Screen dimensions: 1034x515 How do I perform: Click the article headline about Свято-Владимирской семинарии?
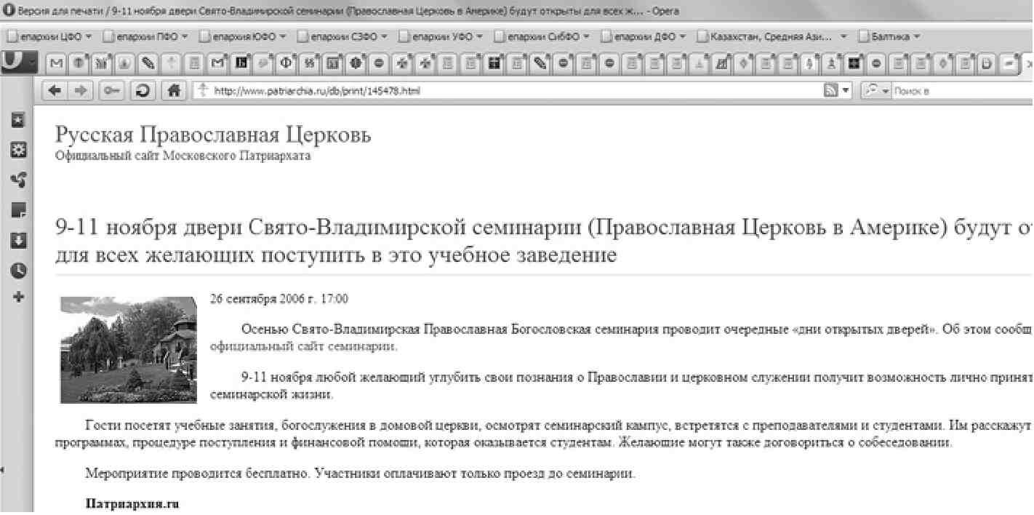click(x=544, y=241)
